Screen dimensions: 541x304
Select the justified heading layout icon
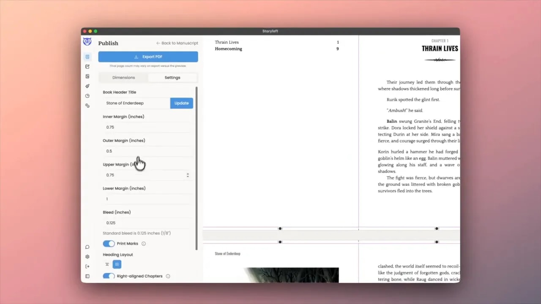[117, 265]
